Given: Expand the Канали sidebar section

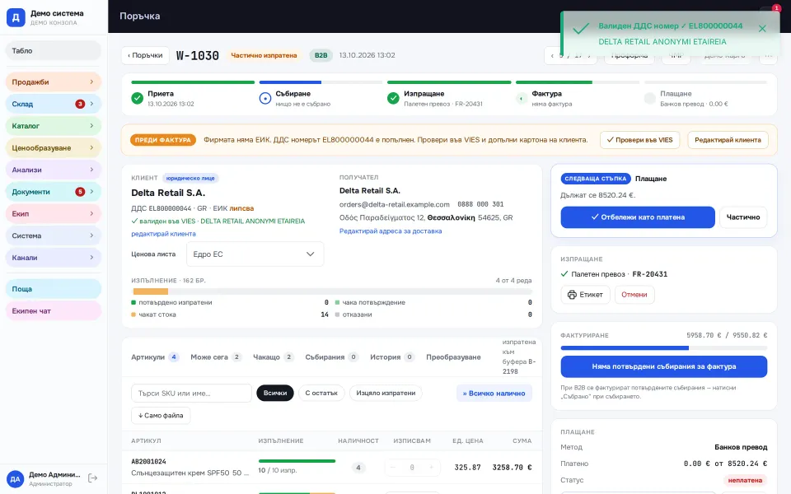Looking at the screenshot, I should 54,258.
